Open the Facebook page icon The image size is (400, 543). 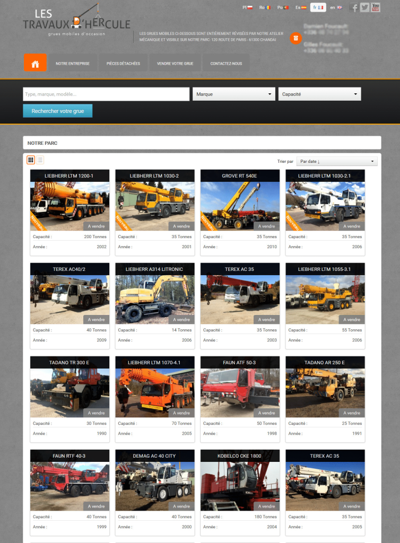click(x=354, y=7)
